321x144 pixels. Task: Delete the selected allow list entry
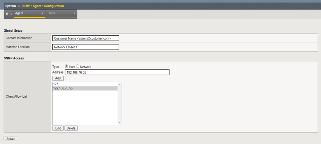click(x=71, y=128)
